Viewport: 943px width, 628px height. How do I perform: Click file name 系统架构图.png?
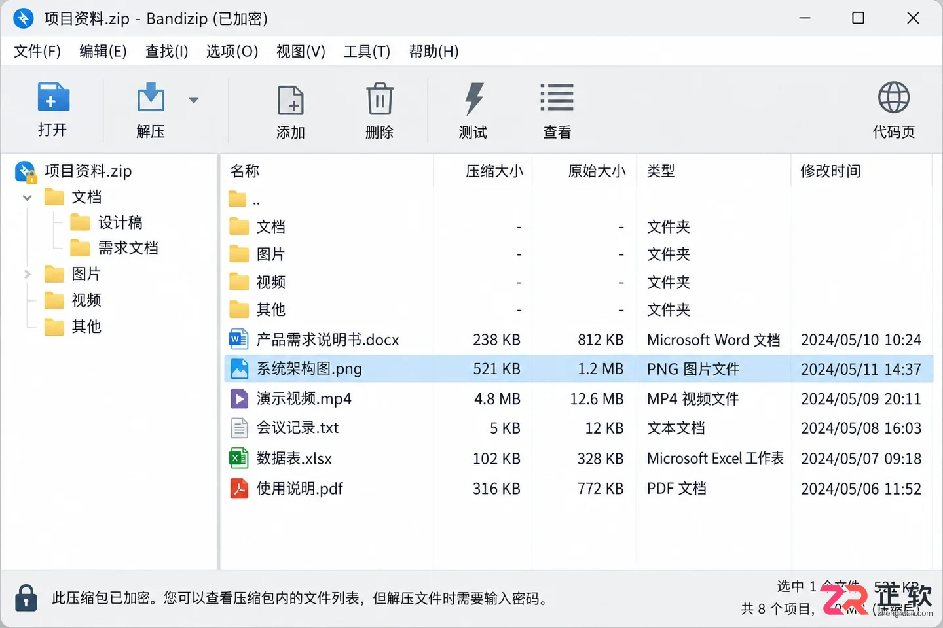pyautogui.click(x=309, y=369)
